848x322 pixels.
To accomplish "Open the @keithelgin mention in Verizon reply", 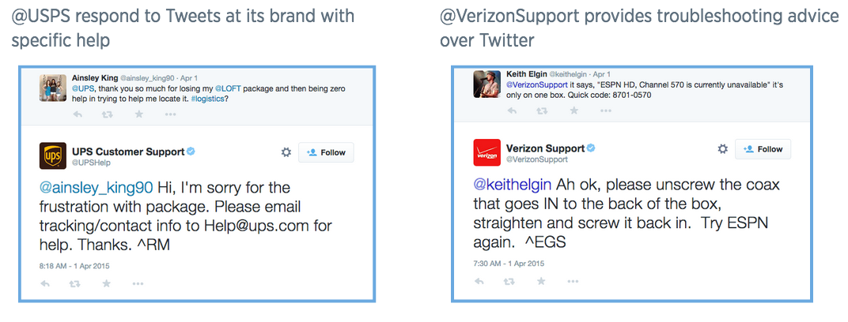I will click(x=512, y=185).
